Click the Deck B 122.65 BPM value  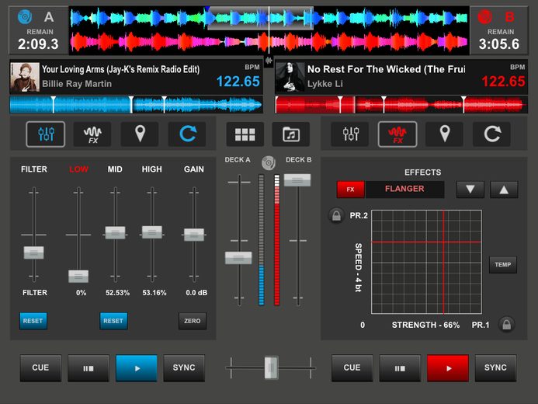(503, 82)
